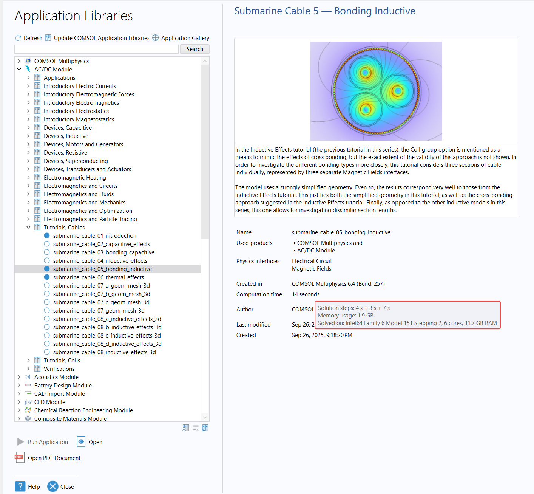Select submarine_cable_03_bonding_capacitive circle marker

(47, 252)
